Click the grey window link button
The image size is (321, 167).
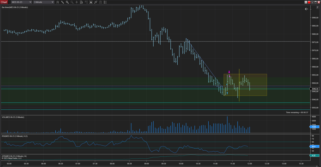tap(306, 2)
